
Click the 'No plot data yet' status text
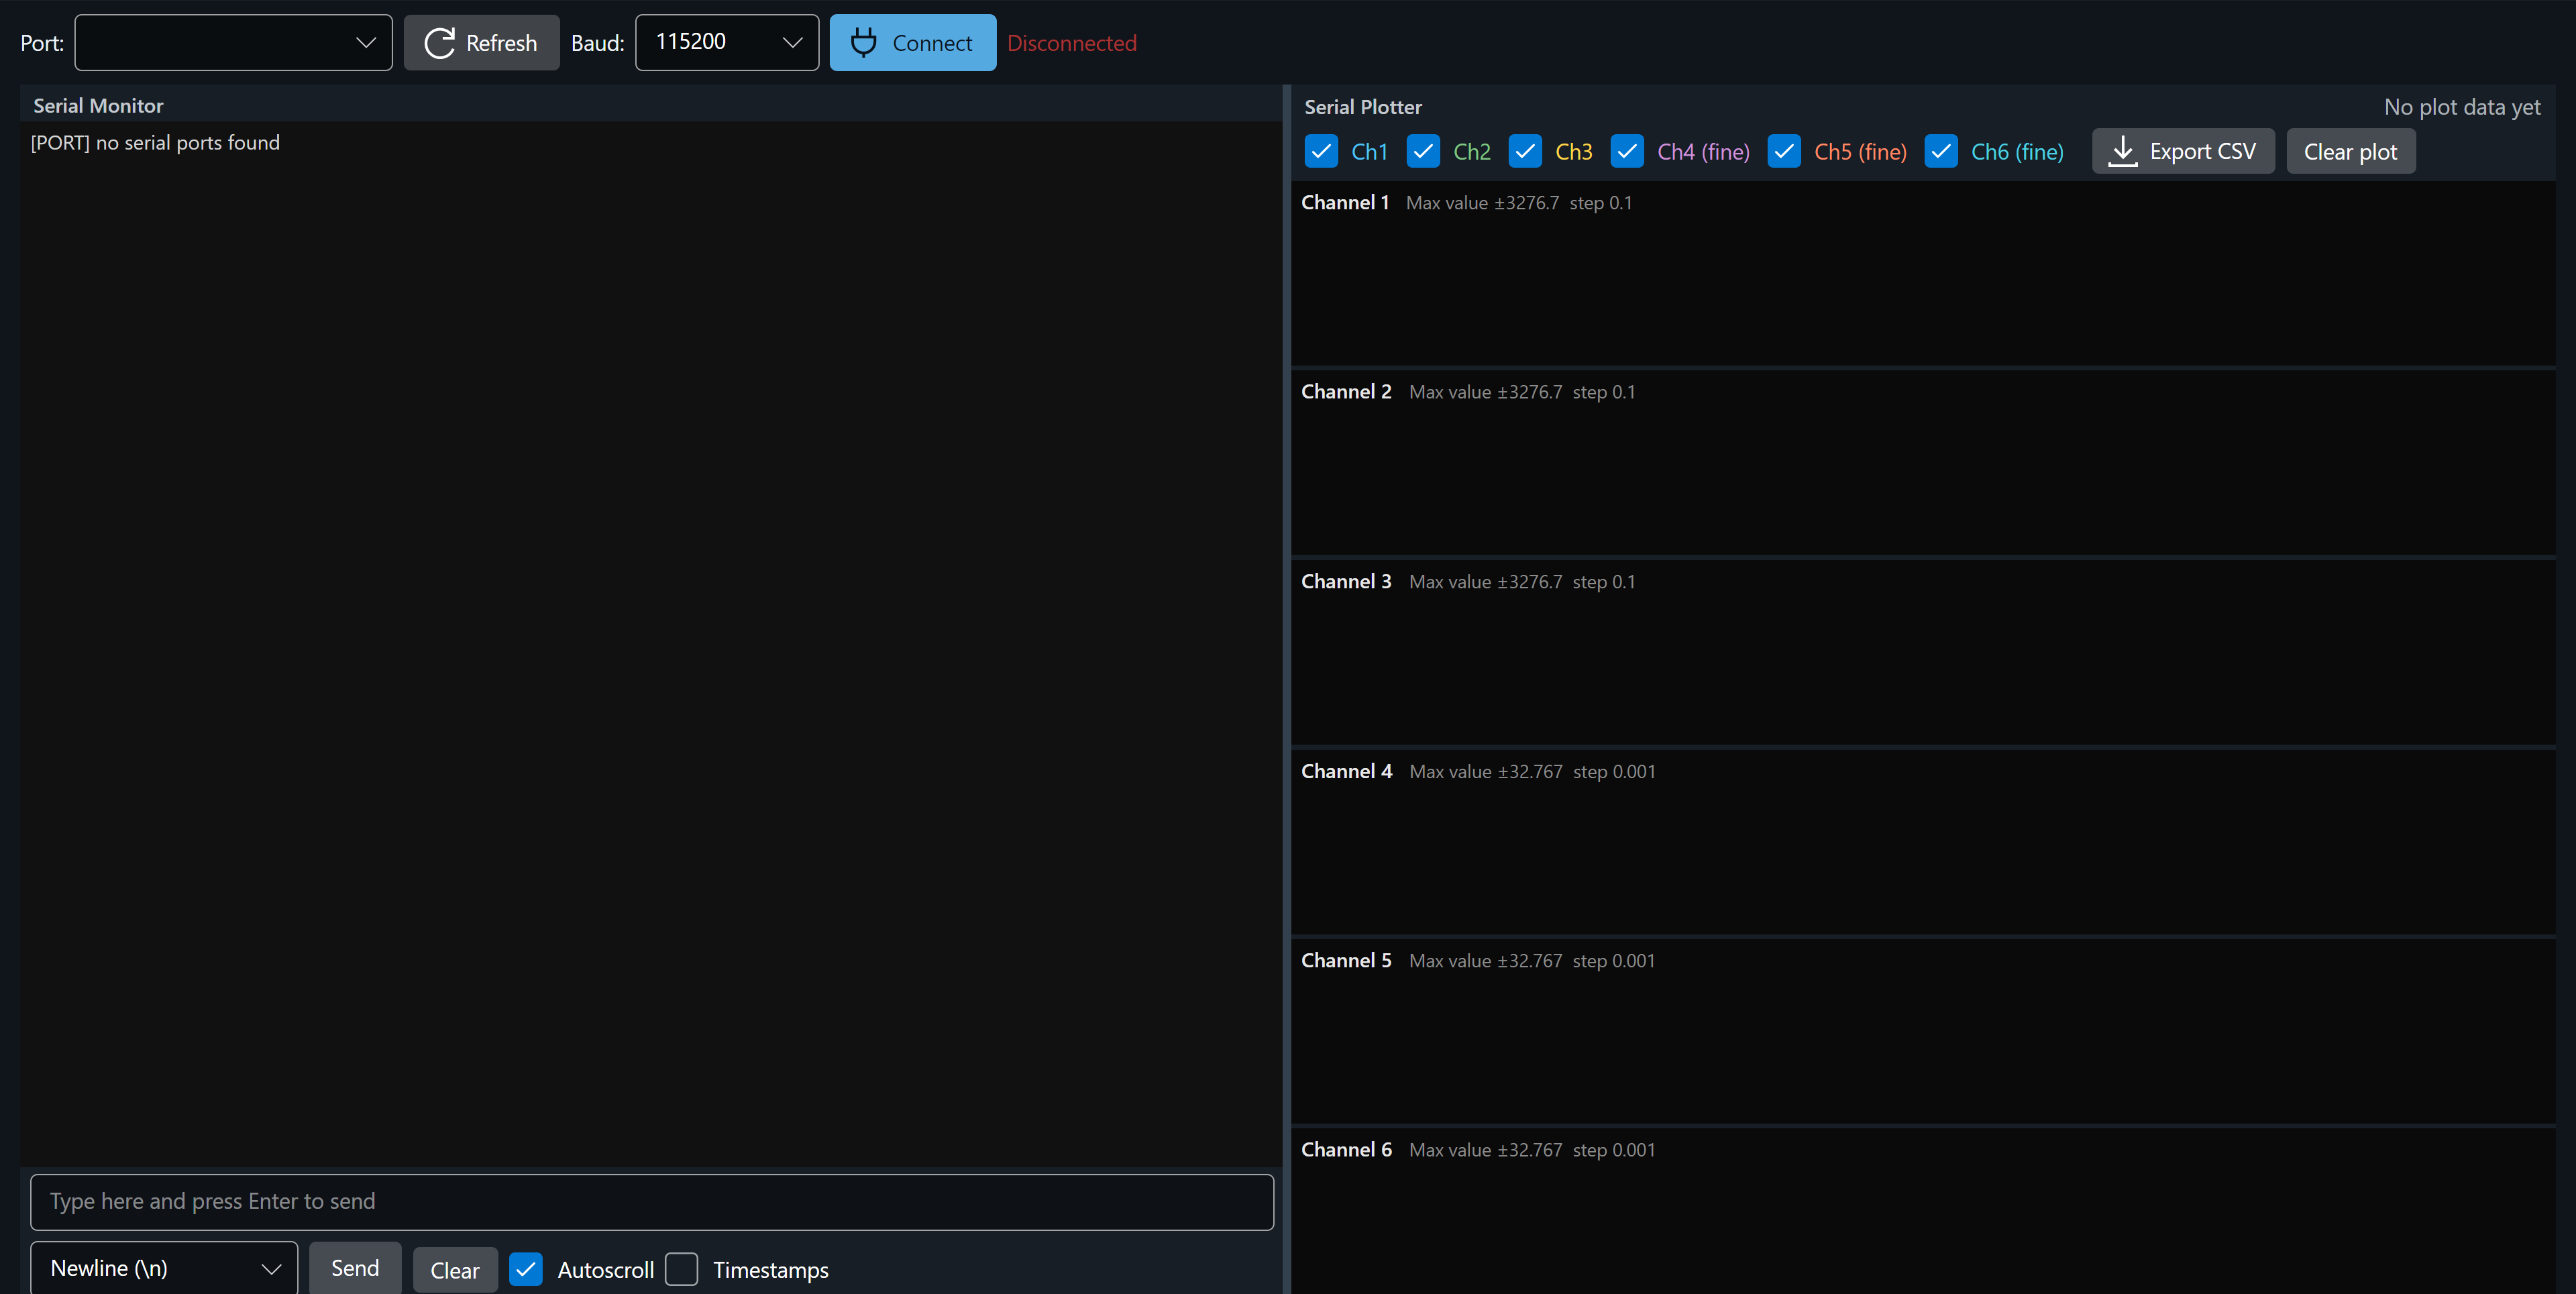coord(2462,107)
